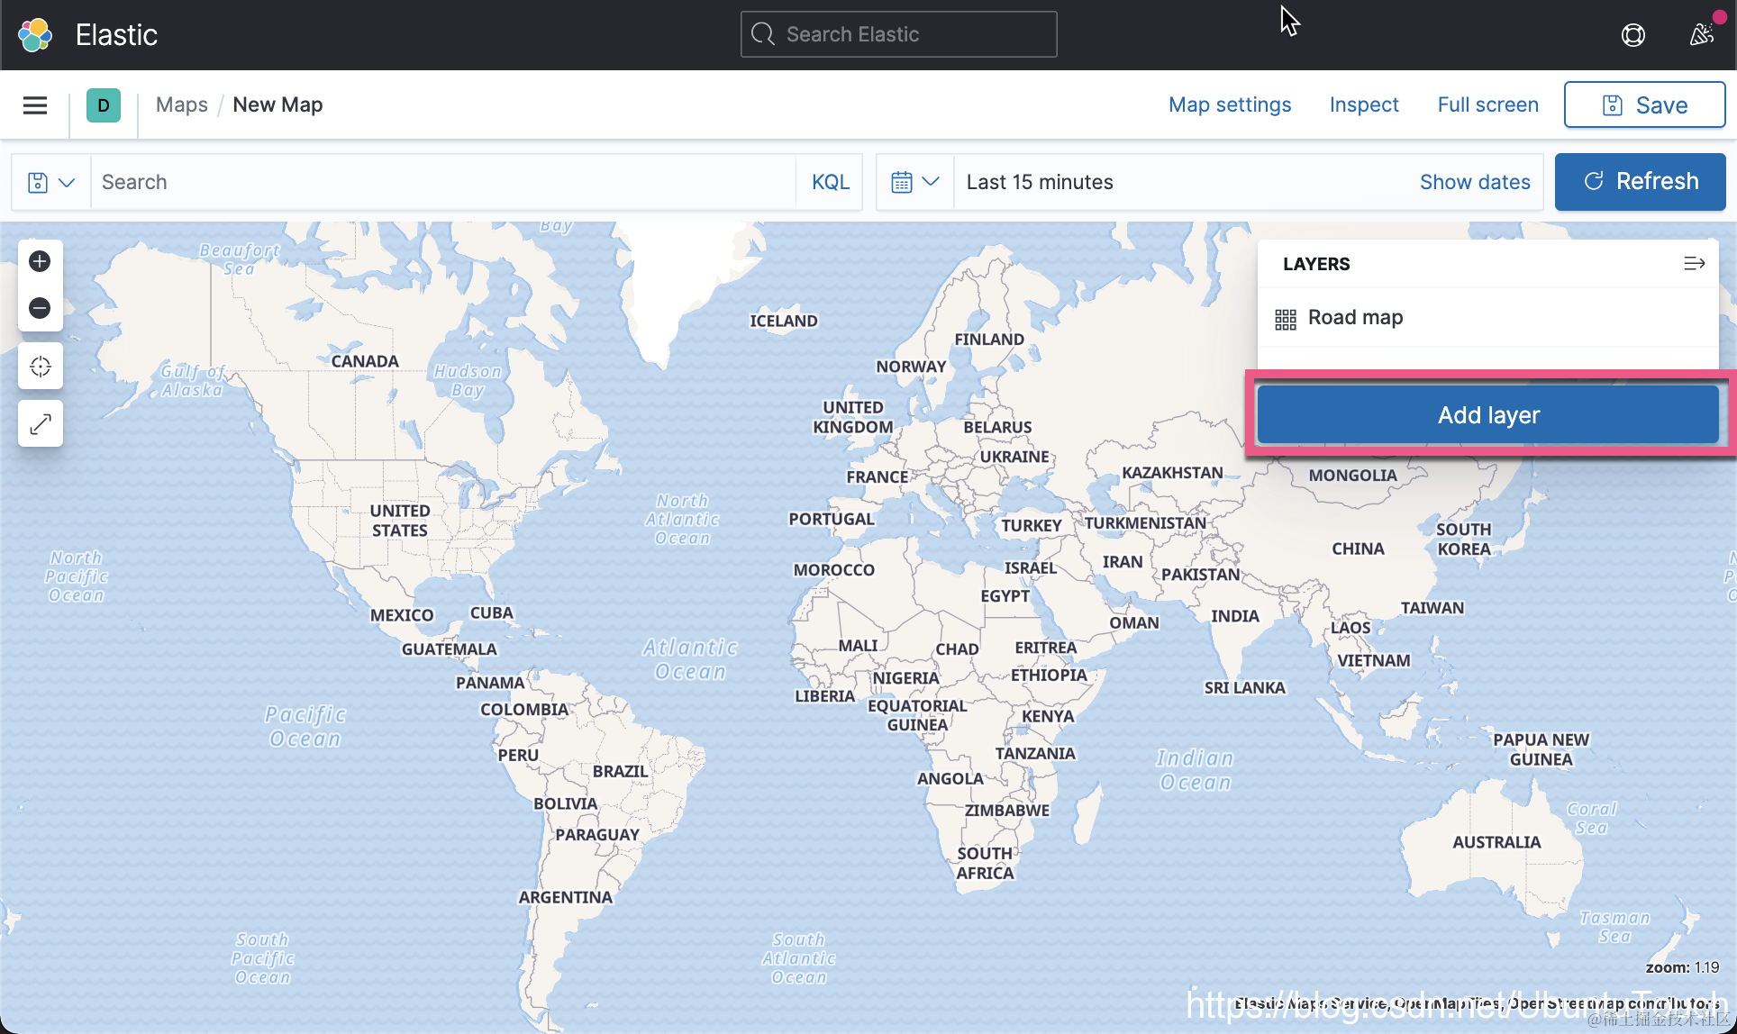This screenshot has width=1737, height=1034.
Task: Open the date quick menu dropdown
Action: coord(914,182)
